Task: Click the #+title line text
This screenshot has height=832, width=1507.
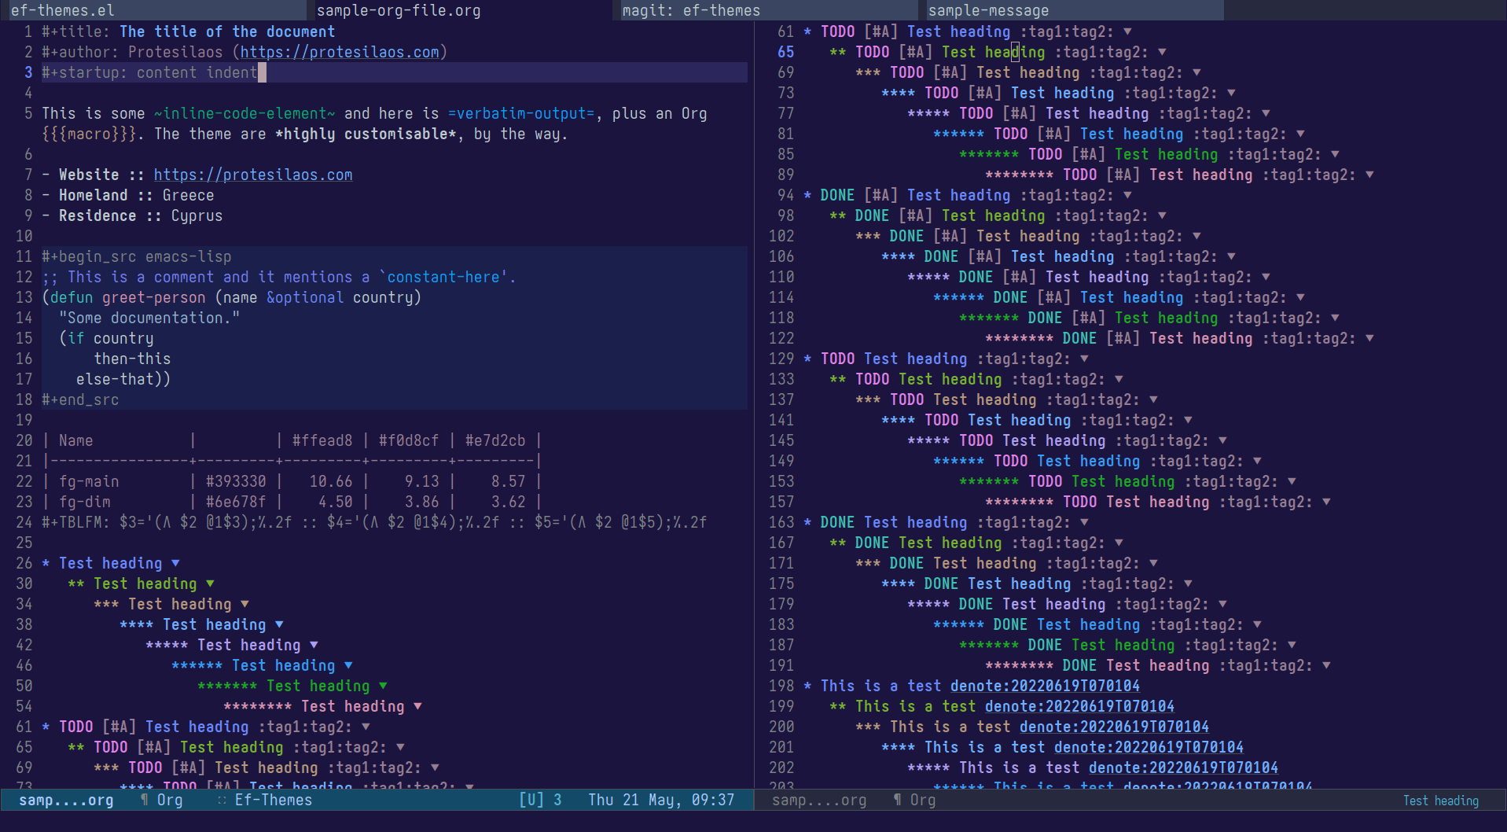Action: click(x=189, y=31)
